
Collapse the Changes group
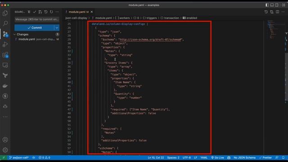tap(14, 34)
